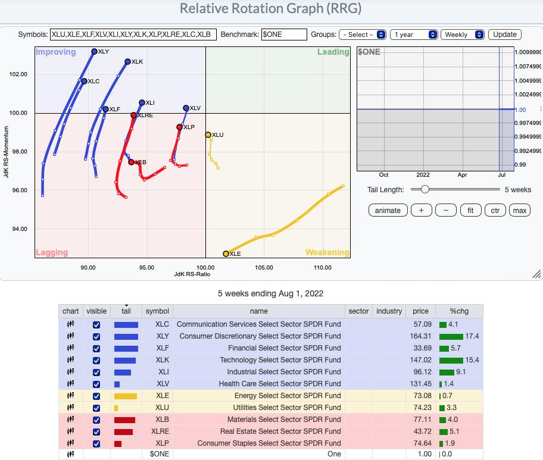Click the animate button
The image size is (543, 460).
388,210
